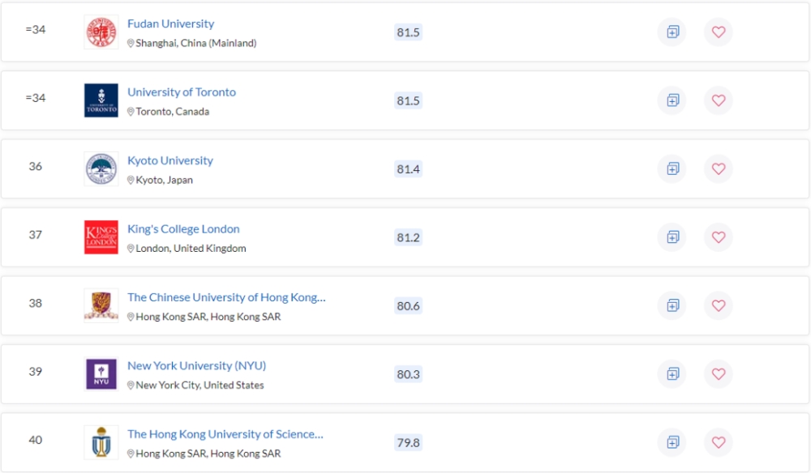
Task: Favorite Chinese University of Hong Kong
Action: pyautogui.click(x=719, y=305)
